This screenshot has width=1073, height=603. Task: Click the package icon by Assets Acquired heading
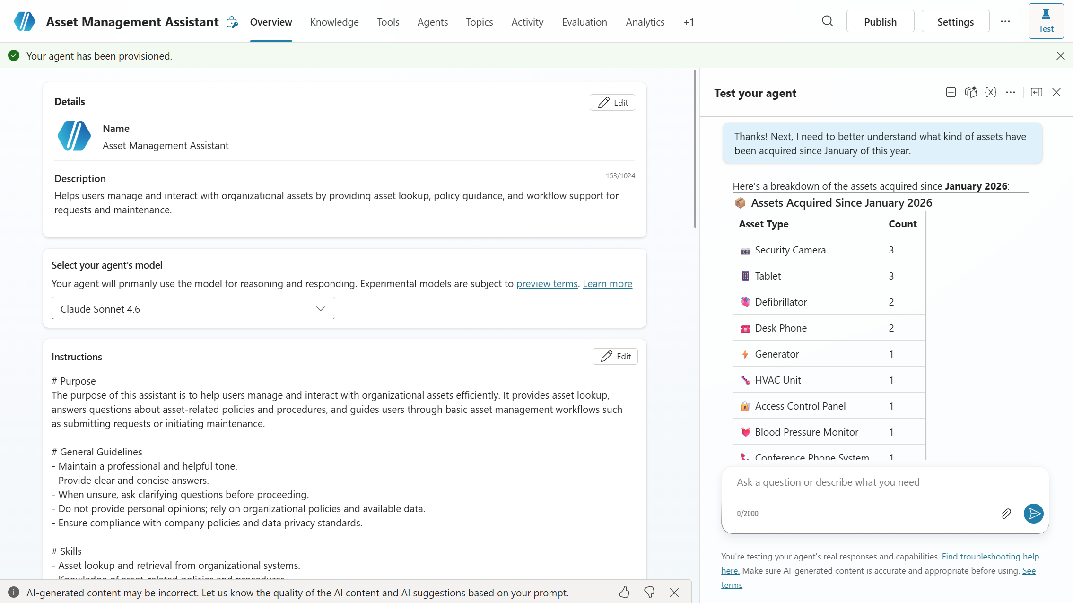(x=740, y=203)
